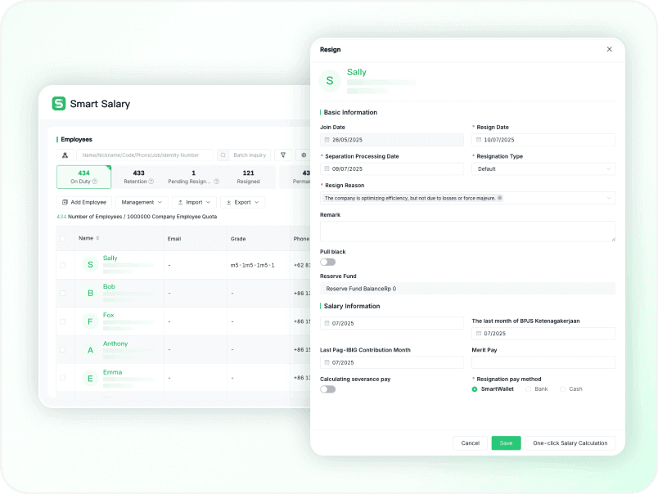Screen dimensions: 658x494
Task: Click the search magnifier icon
Action: [x=223, y=155]
